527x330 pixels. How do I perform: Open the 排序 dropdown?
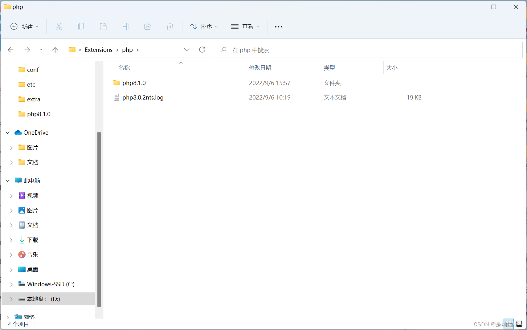[204, 26]
